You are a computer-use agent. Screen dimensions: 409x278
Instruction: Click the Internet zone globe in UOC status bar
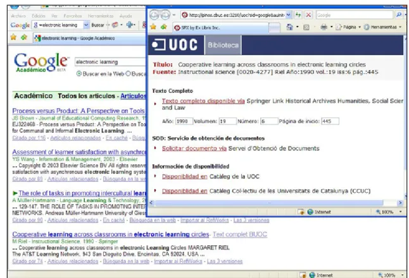tap(310, 212)
